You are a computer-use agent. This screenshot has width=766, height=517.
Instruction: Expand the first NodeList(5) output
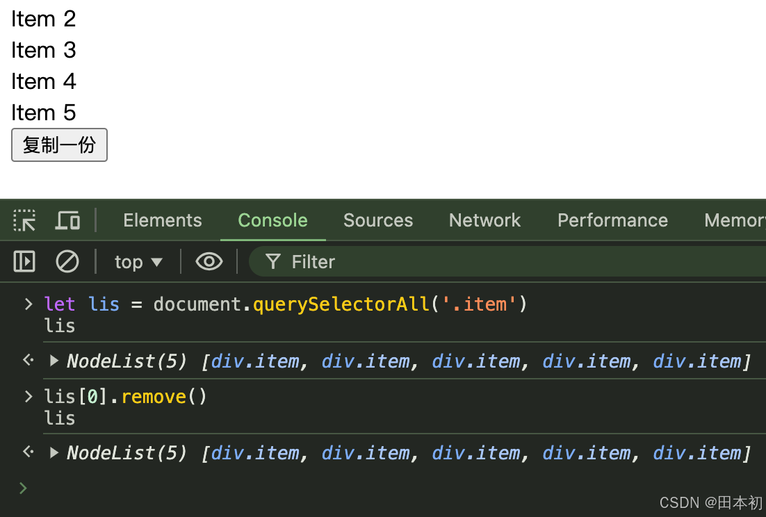coord(54,361)
